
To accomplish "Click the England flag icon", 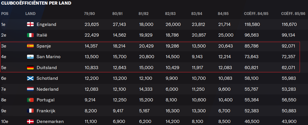I will click(30, 24).
